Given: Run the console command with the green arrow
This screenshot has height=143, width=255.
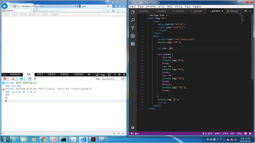Looking at the screenshot, I should tap(118, 133).
